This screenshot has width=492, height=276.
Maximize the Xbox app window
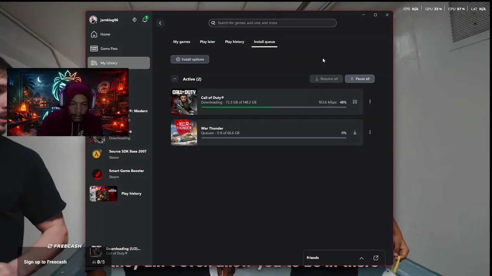[x=375, y=15]
